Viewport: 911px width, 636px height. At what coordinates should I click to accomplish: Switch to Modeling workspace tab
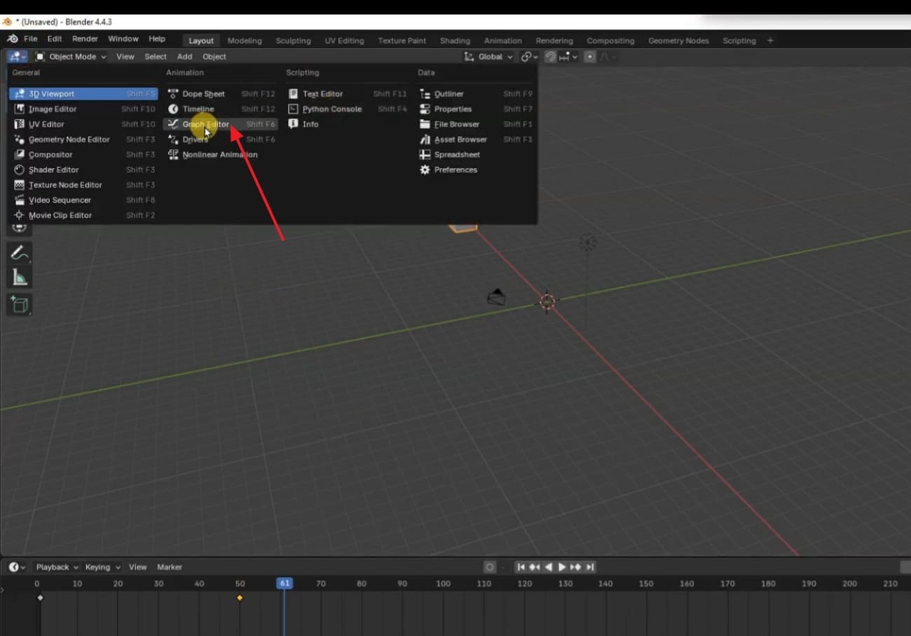pyautogui.click(x=245, y=41)
